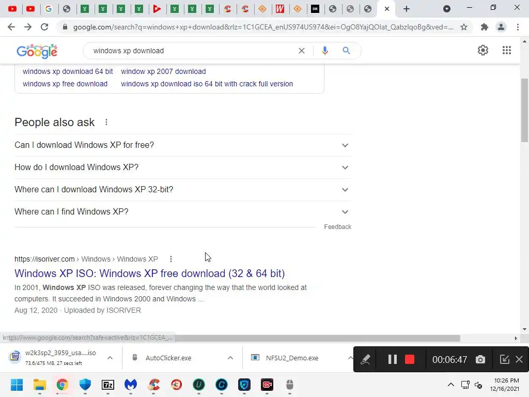Open the AutoClicker mouse taskbar icon
Viewport: 529px width, 397px height.
[x=289, y=385]
